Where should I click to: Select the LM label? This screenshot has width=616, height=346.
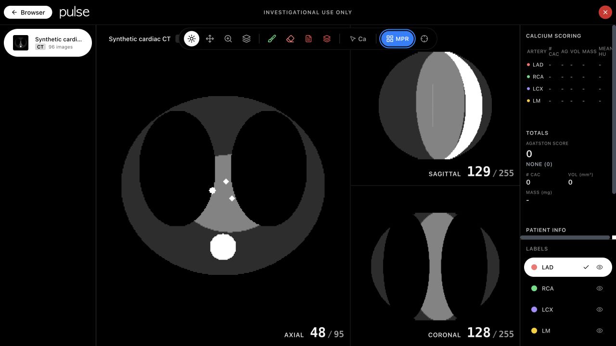568,331
